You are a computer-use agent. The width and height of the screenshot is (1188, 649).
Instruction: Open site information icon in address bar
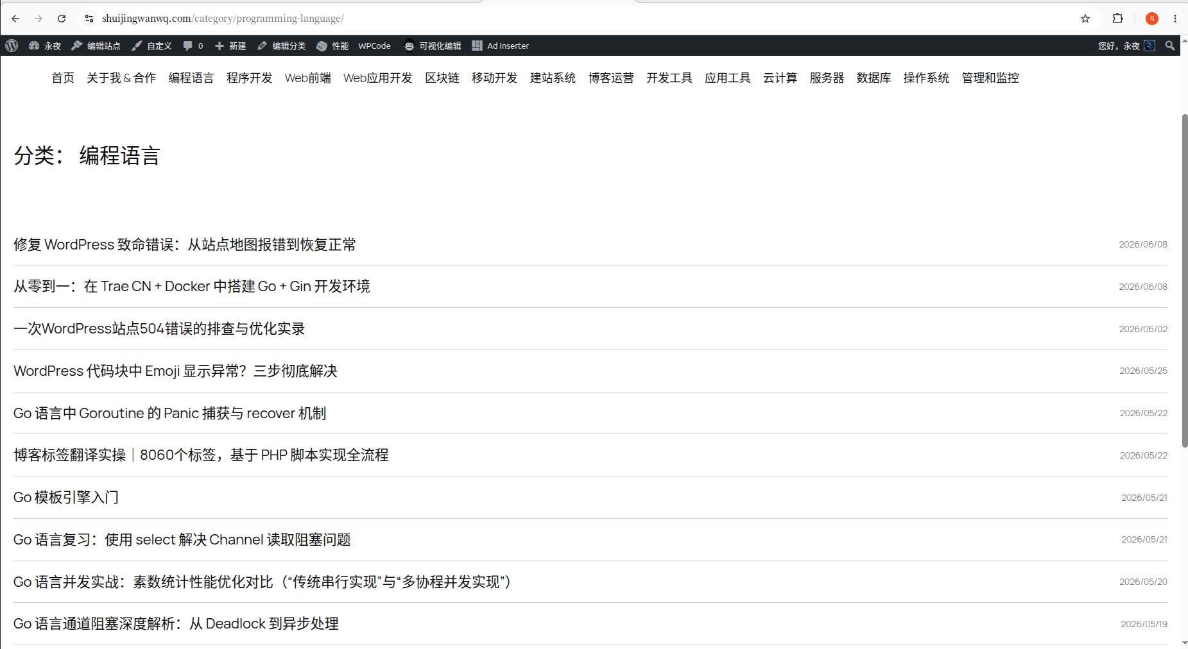(x=89, y=19)
